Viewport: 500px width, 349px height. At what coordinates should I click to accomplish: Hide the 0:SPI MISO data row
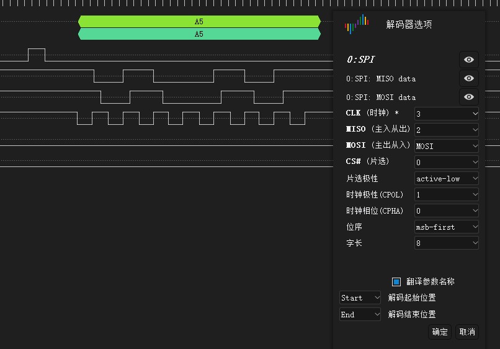[x=468, y=78]
